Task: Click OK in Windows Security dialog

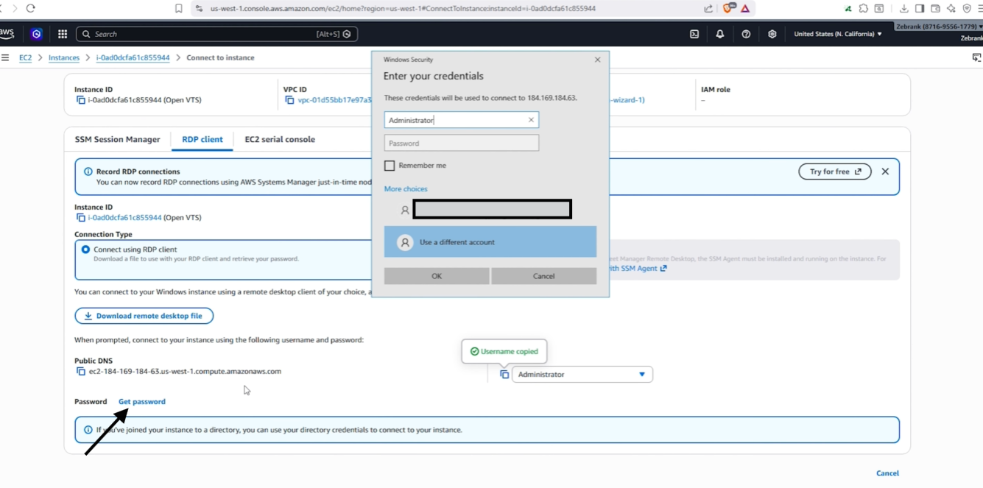Action: (x=437, y=276)
